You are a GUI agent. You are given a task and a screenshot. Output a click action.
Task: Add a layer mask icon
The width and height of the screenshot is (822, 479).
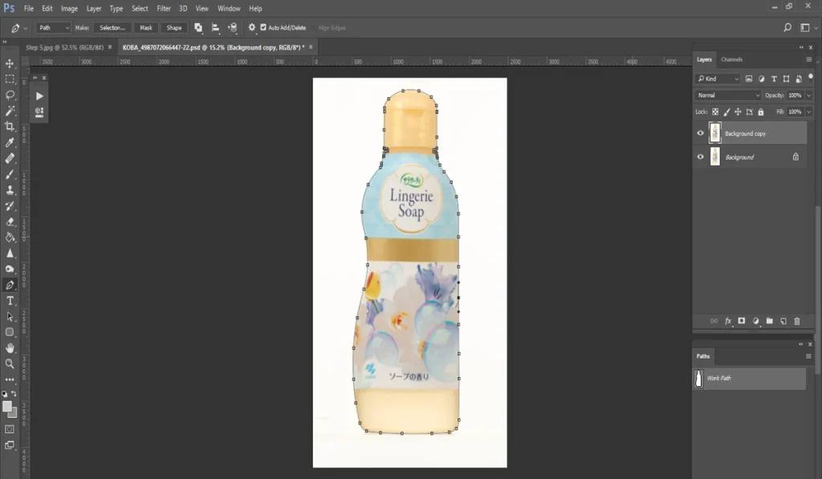point(741,321)
